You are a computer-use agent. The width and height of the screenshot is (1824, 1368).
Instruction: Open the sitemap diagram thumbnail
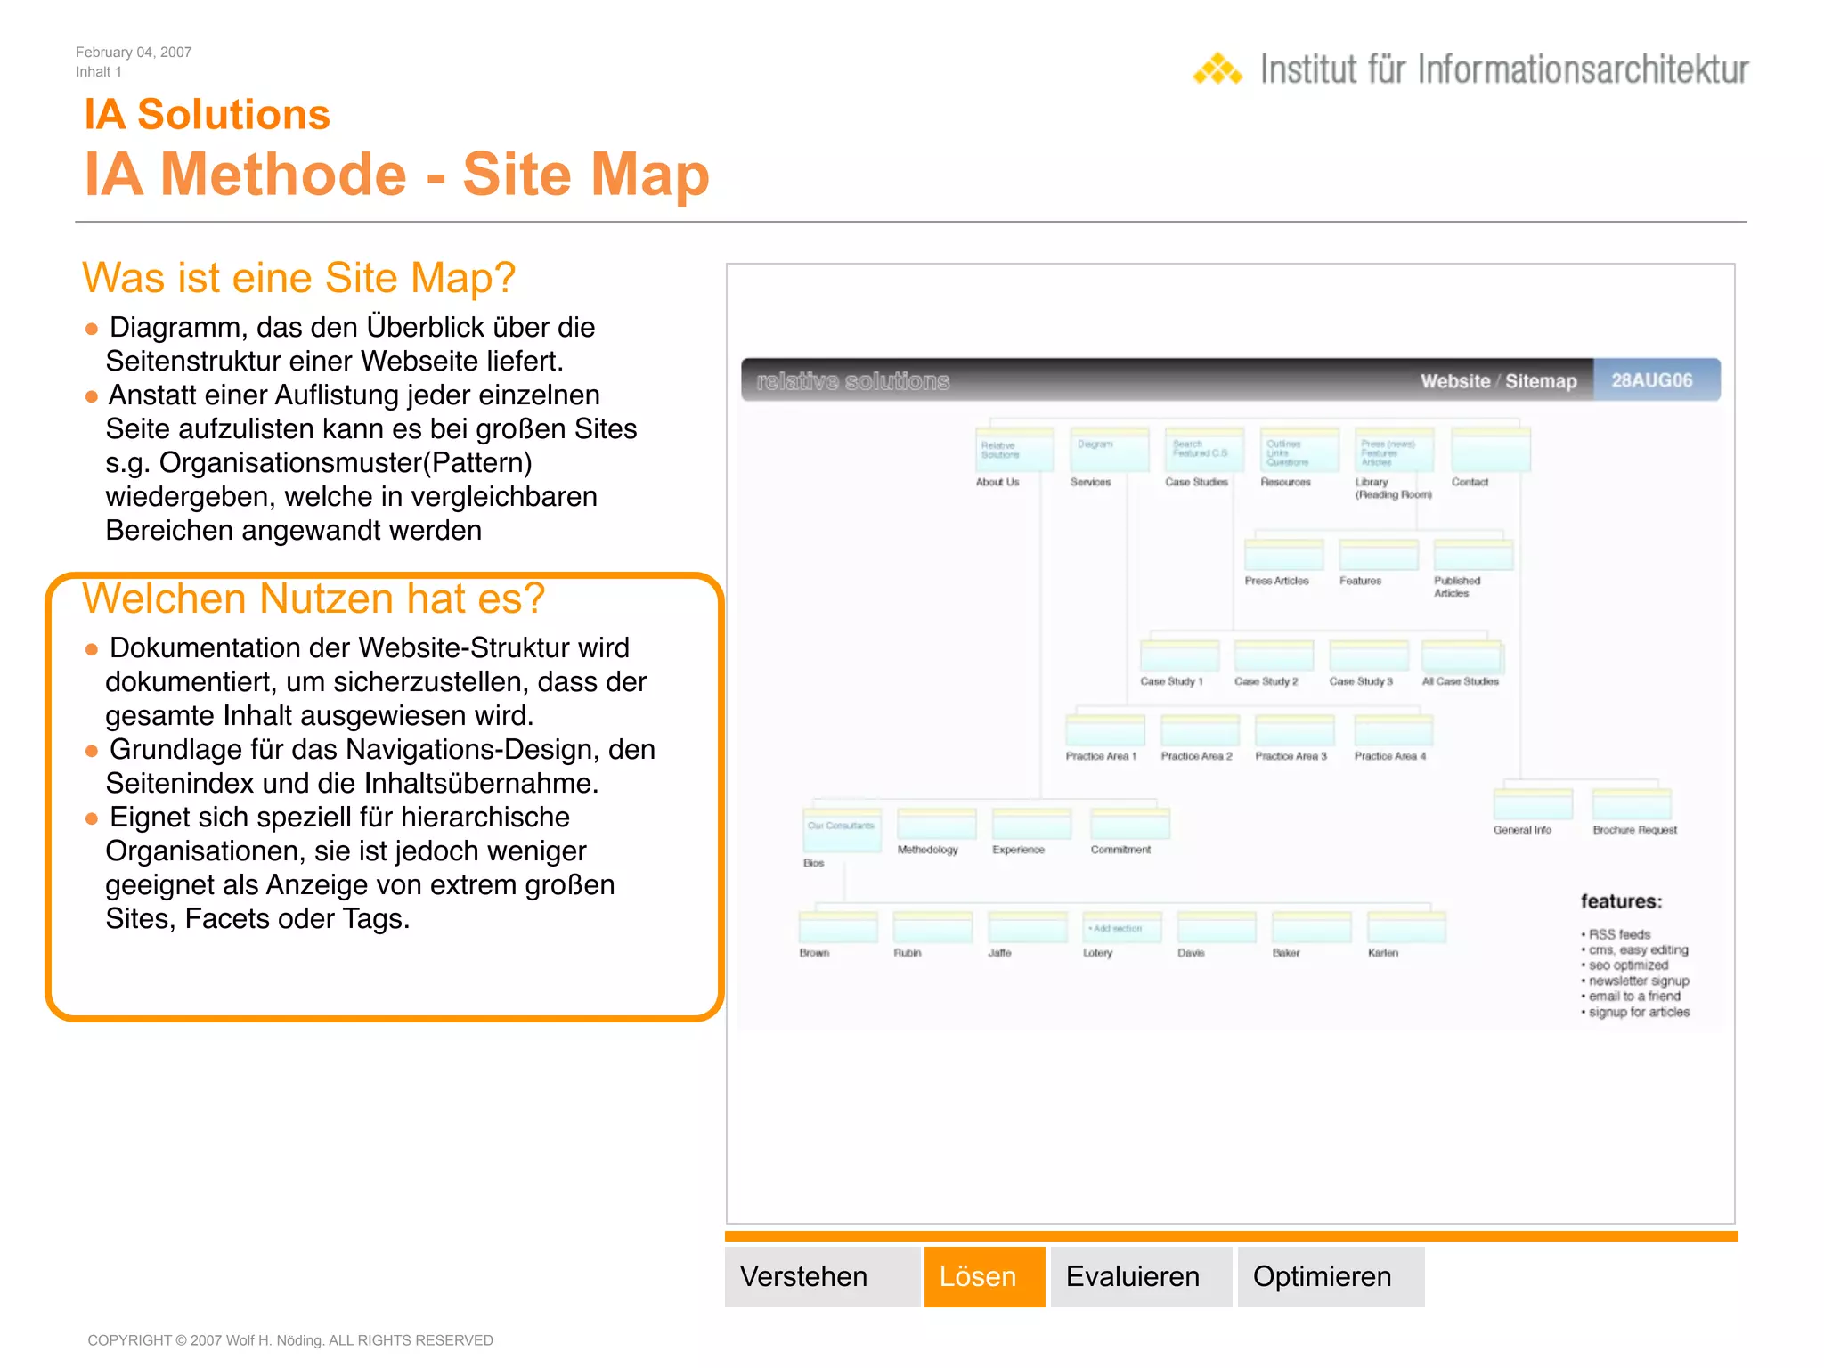(1231, 694)
